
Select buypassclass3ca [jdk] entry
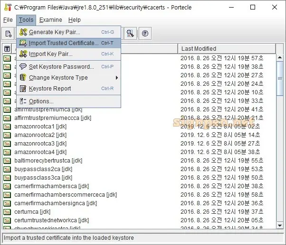click(x=43, y=178)
